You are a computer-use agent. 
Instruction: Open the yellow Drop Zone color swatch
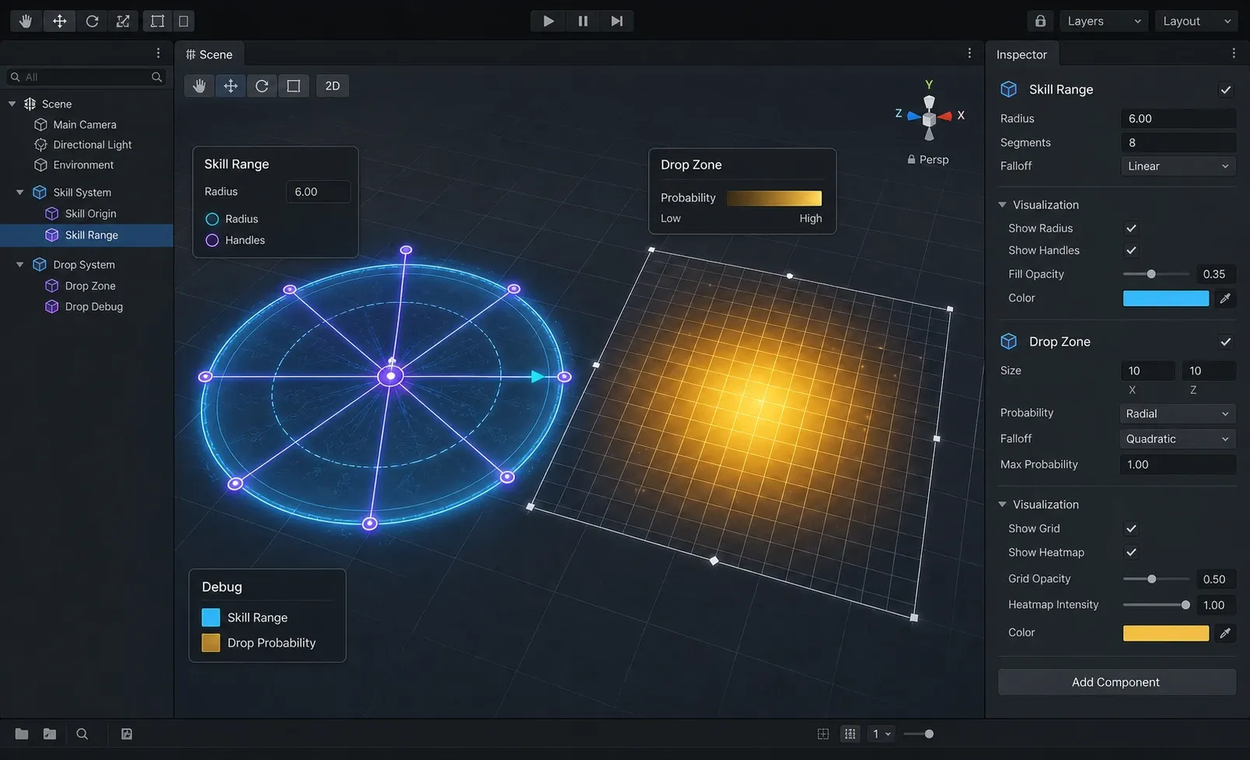(x=1166, y=633)
